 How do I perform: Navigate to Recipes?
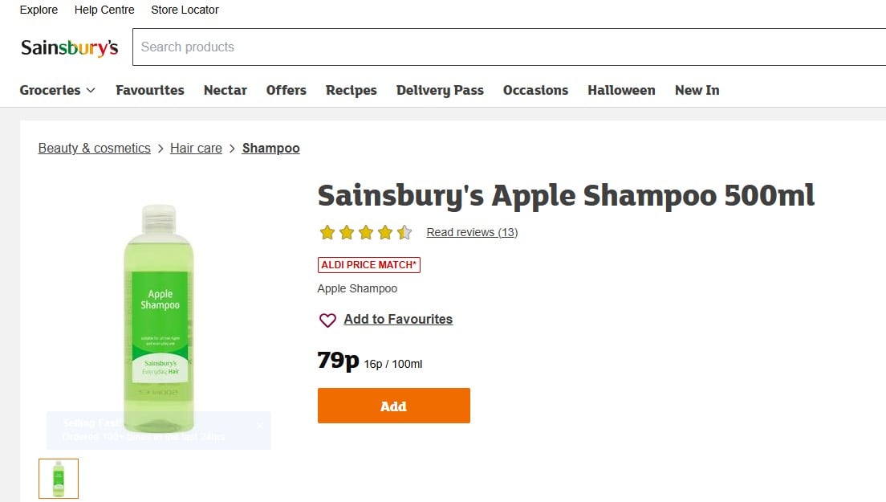coord(352,90)
